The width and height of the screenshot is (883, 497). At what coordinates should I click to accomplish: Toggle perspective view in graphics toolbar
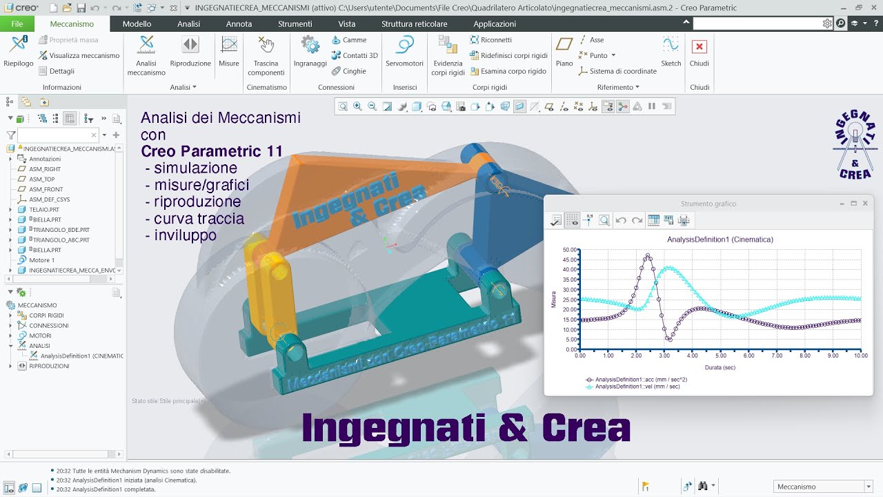505,106
